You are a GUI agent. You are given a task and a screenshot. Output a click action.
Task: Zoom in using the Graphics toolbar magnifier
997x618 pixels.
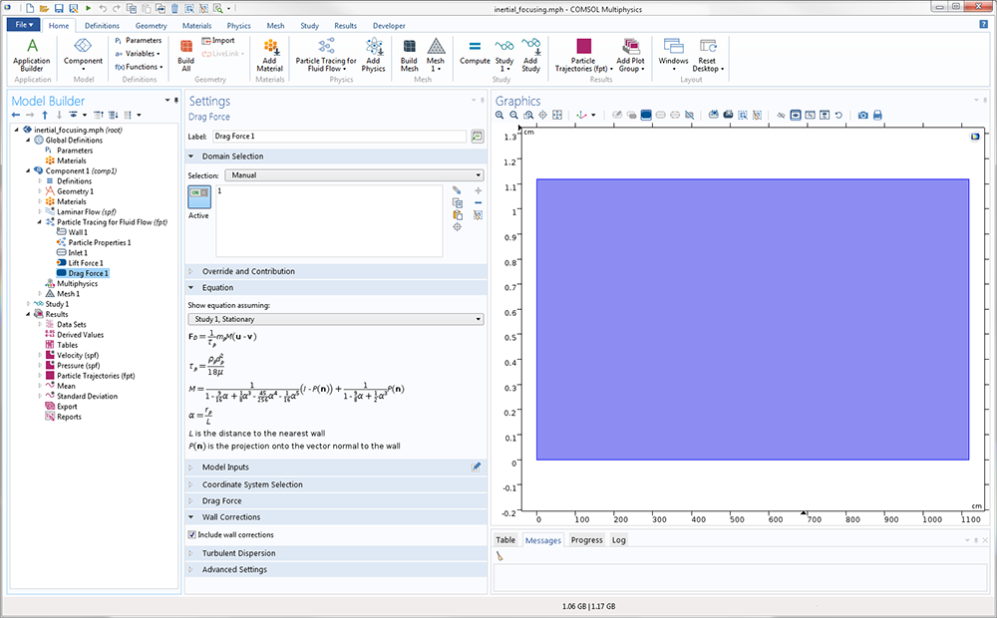coord(499,116)
